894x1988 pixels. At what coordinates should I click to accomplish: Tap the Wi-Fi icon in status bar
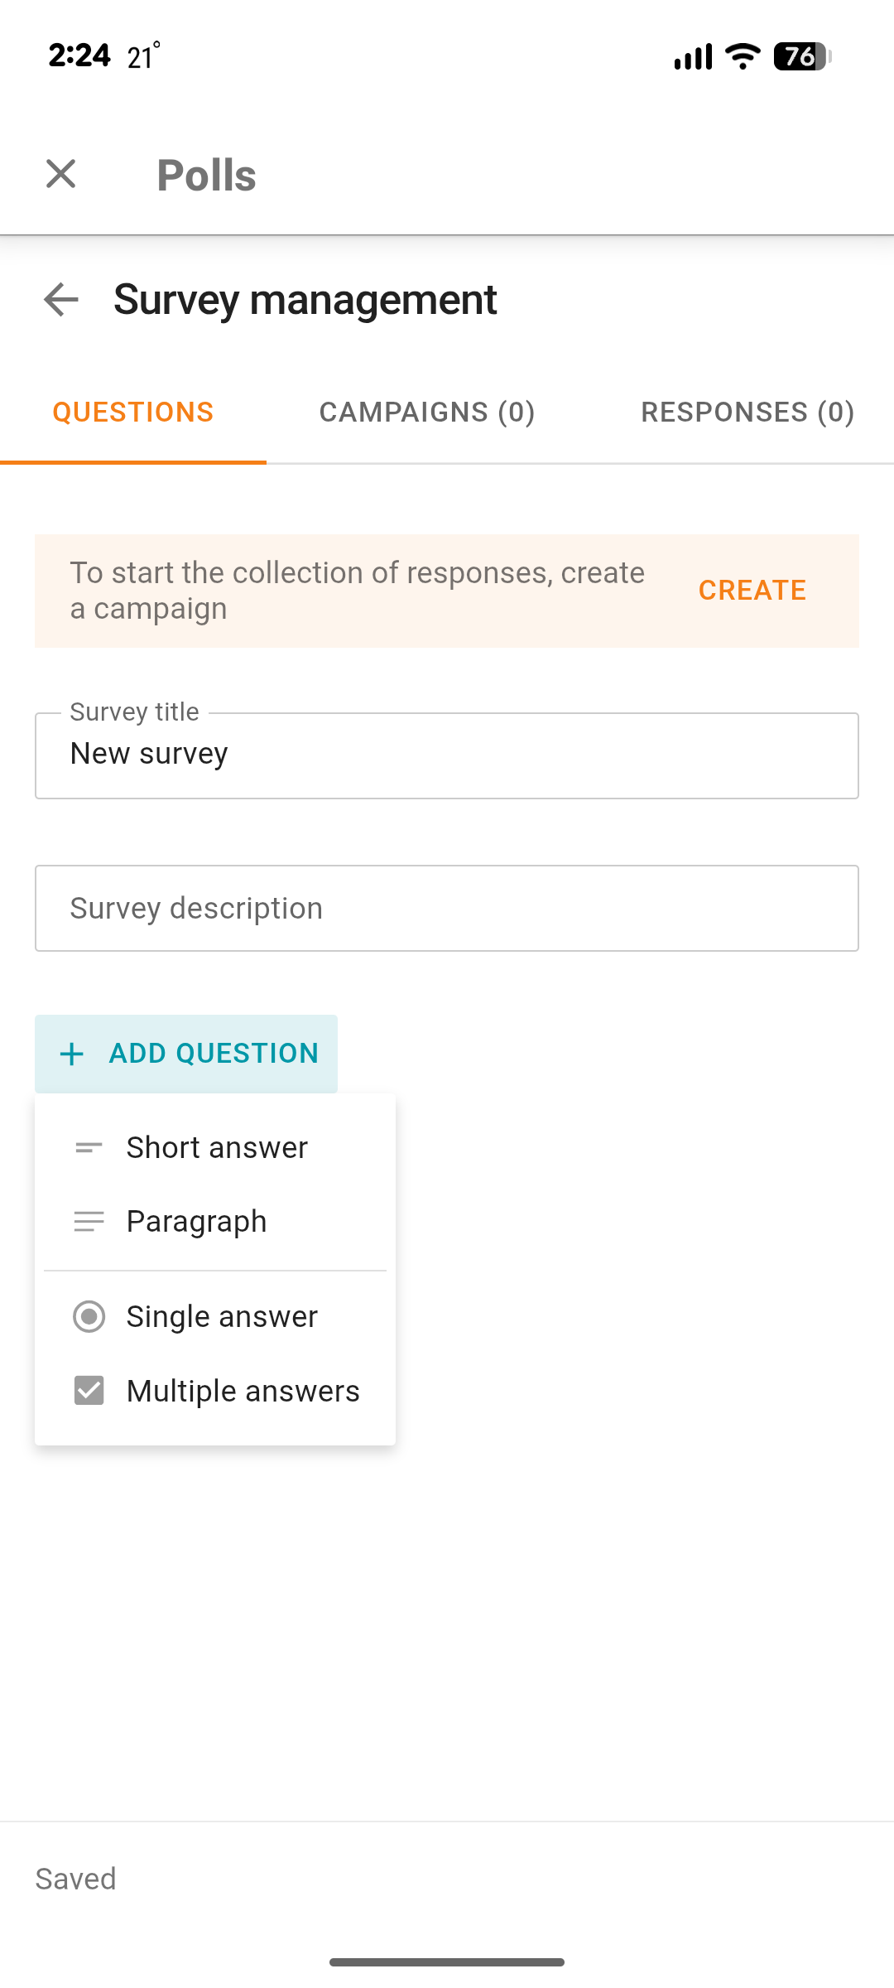pyautogui.click(x=743, y=56)
